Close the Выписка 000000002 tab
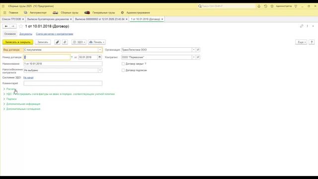This screenshot has width=318, height=179. pos(127,19)
